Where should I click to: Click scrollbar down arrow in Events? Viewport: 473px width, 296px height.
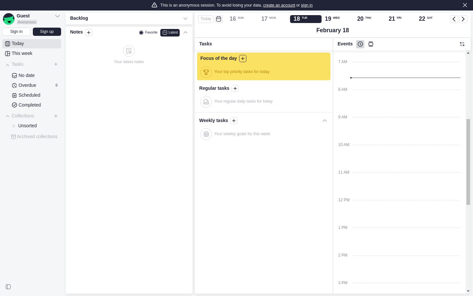[x=468, y=291]
